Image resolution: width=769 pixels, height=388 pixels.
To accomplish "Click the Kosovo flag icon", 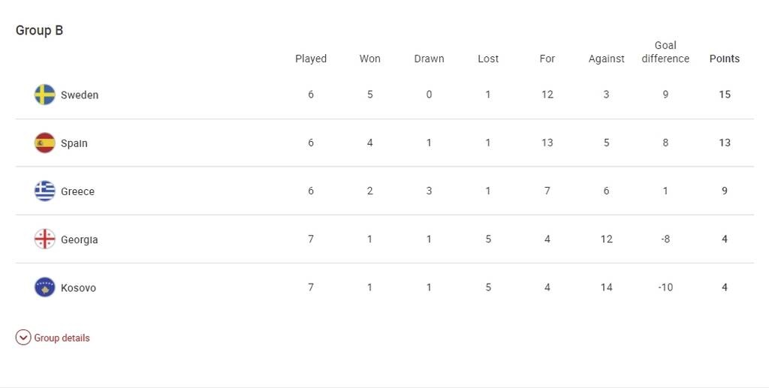I will tap(45, 287).
